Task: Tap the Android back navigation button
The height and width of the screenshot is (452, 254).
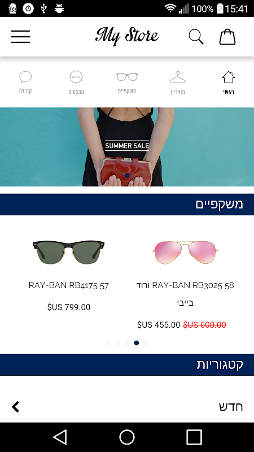Action: tap(60, 437)
